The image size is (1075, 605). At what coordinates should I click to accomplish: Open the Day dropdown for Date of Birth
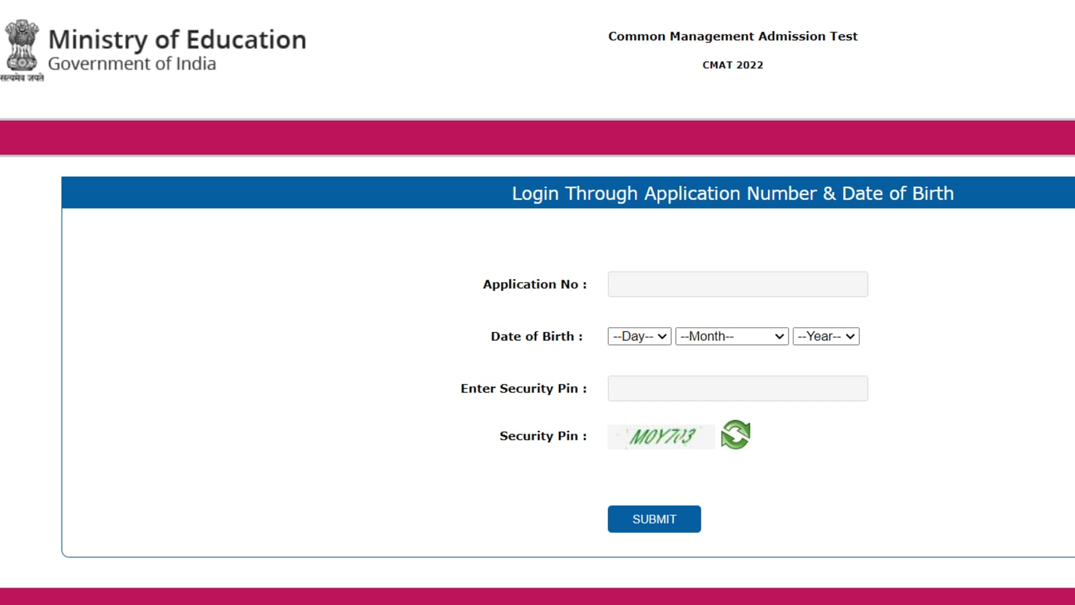[x=639, y=336]
